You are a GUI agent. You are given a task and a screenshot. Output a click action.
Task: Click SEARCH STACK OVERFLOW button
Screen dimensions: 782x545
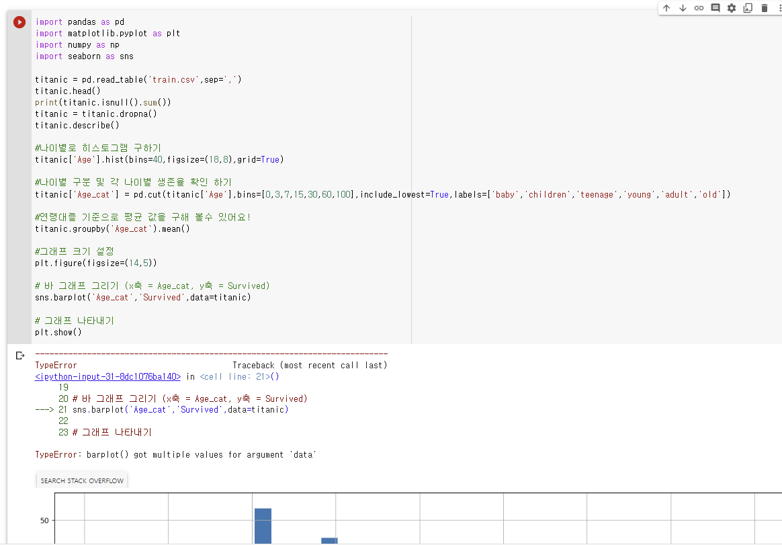pyautogui.click(x=82, y=480)
